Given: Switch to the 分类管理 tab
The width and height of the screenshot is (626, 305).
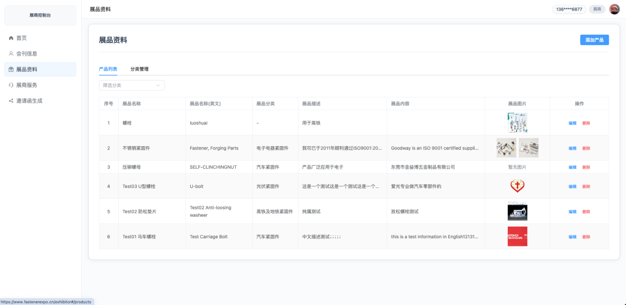Looking at the screenshot, I should click(x=139, y=69).
